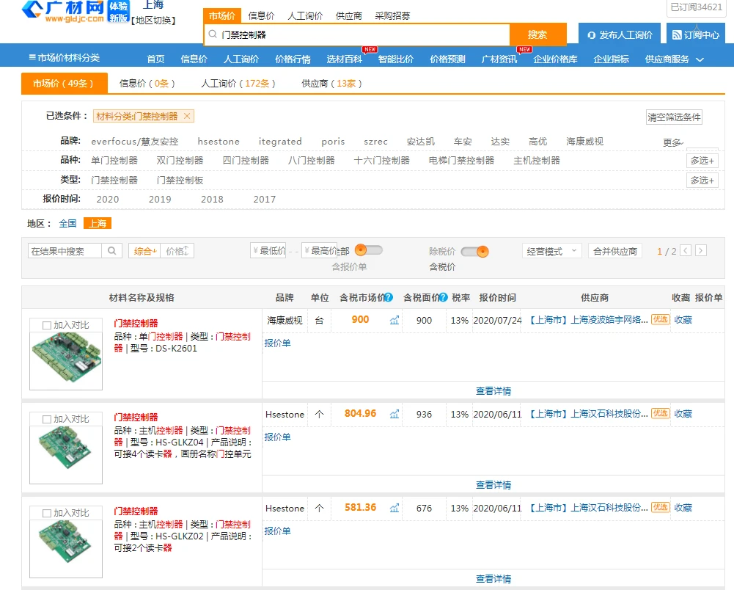Open supplier 上海凌波皓宇网络 link

tap(589, 320)
